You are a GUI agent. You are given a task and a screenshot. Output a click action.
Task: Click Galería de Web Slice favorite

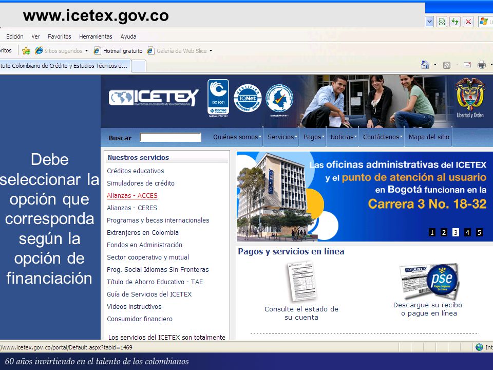point(177,51)
